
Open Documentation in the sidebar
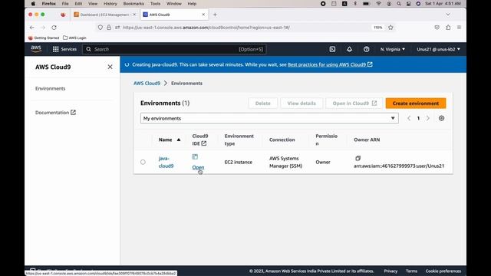point(55,113)
